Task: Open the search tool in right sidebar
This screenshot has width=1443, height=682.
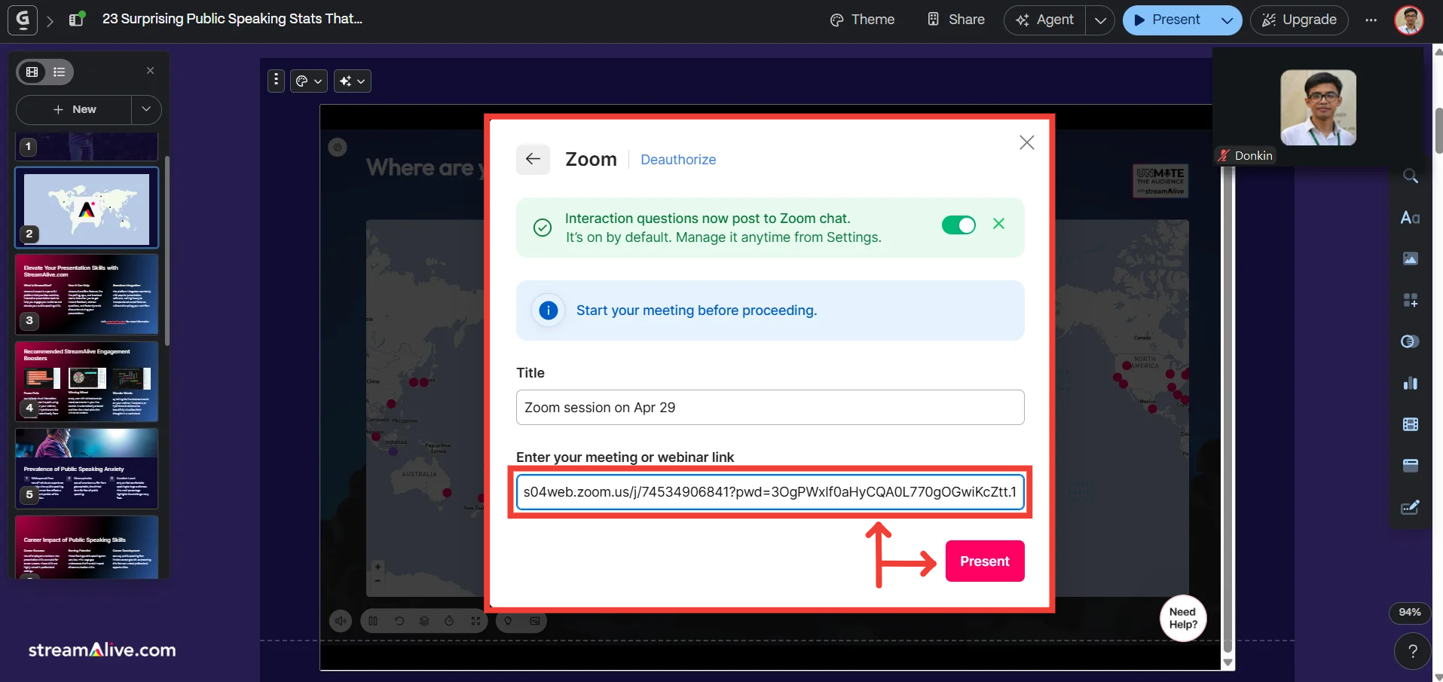Action: [x=1411, y=177]
